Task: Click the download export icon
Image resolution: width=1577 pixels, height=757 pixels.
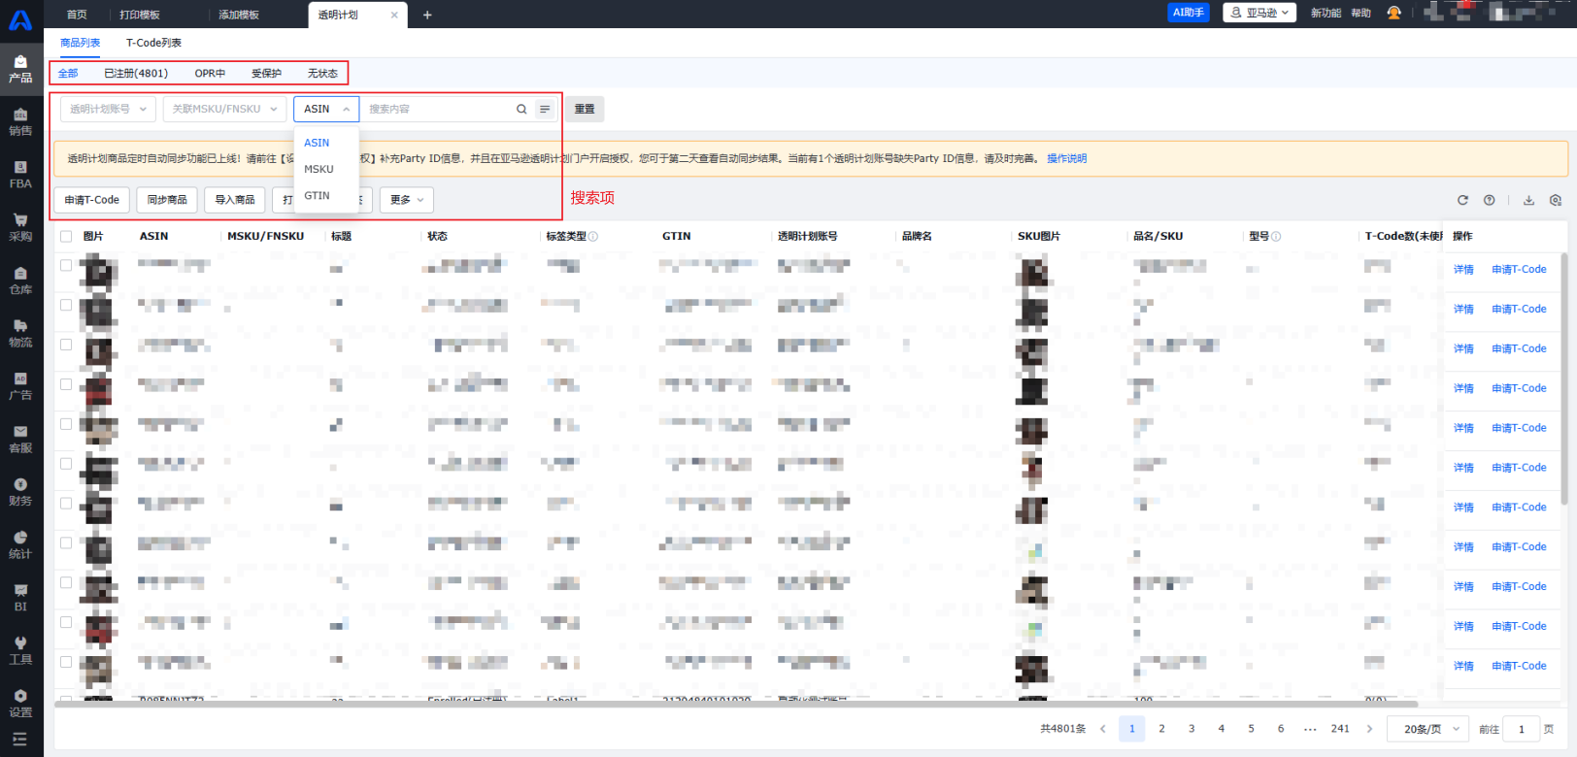Action: click(x=1528, y=200)
